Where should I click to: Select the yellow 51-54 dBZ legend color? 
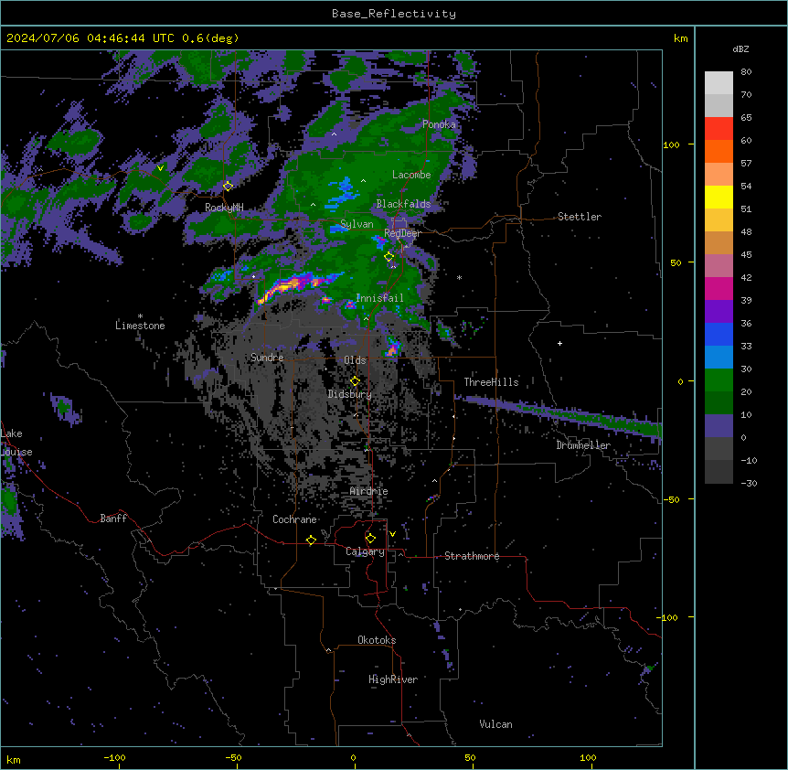point(719,197)
